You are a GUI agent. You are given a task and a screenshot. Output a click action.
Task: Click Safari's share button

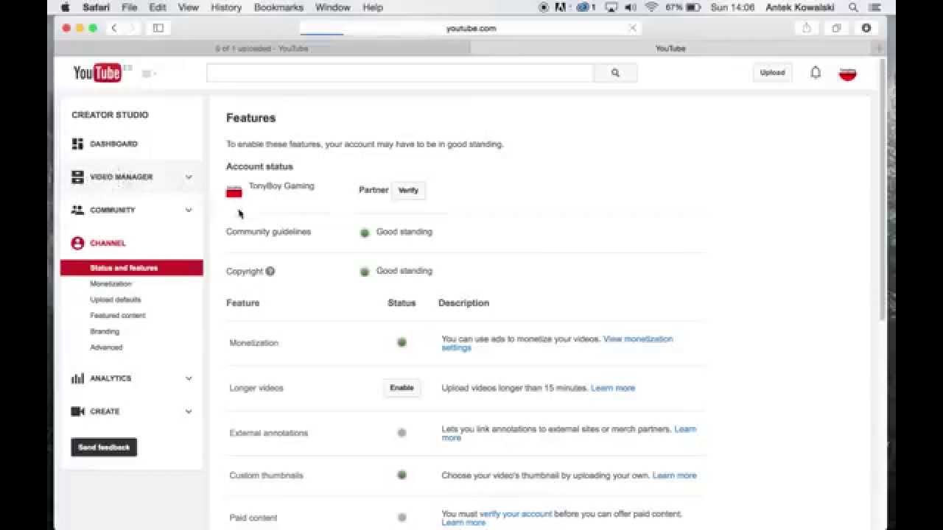pos(807,28)
